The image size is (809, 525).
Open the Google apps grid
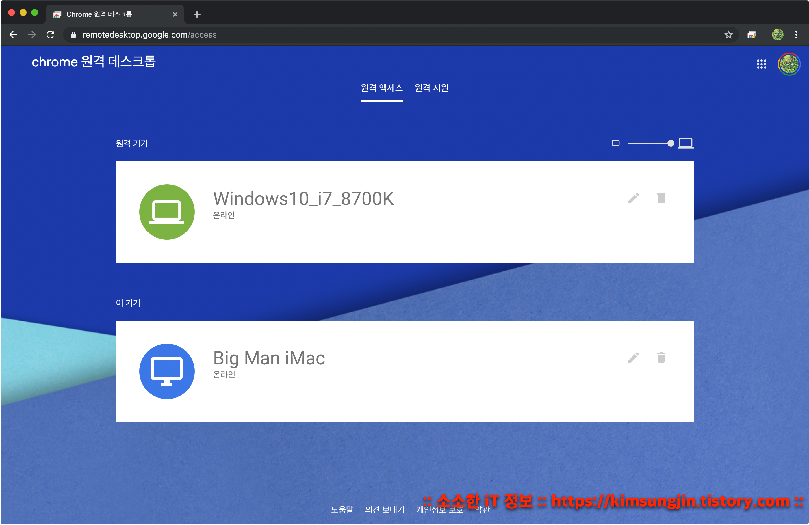coord(761,64)
